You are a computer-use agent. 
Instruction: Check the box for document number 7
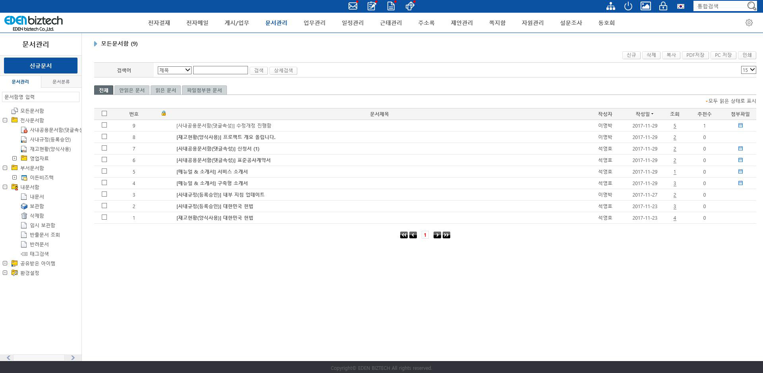[x=104, y=148]
